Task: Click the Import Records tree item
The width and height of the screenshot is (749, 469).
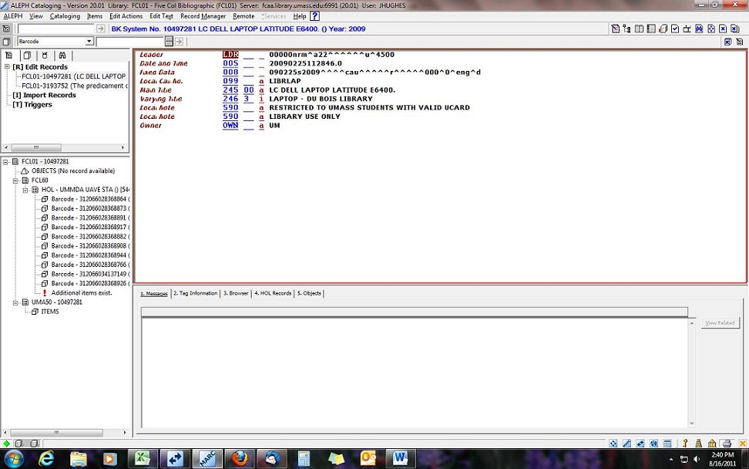Action: click(x=44, y=95)
